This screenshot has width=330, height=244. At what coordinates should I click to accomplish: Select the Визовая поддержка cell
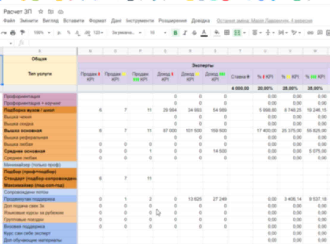click(x=40, y=226)
